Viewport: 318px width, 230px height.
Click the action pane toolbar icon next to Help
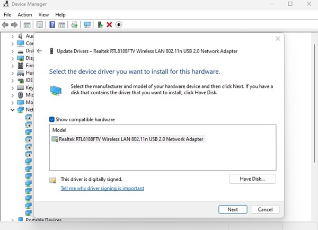(62, 25)
